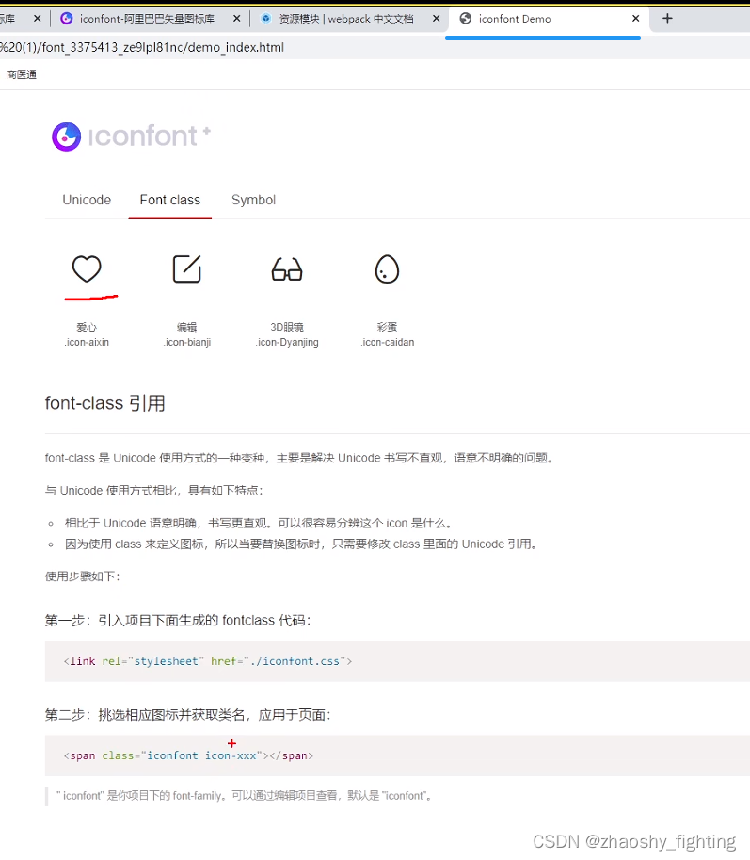
Task: Click the font-class 引用 heading
Action: 105,403
